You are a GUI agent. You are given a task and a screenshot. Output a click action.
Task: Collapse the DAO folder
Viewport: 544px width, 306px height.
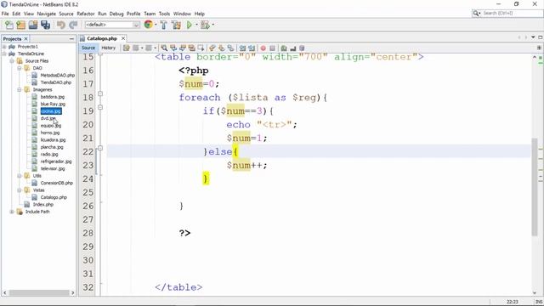(20, 68)
